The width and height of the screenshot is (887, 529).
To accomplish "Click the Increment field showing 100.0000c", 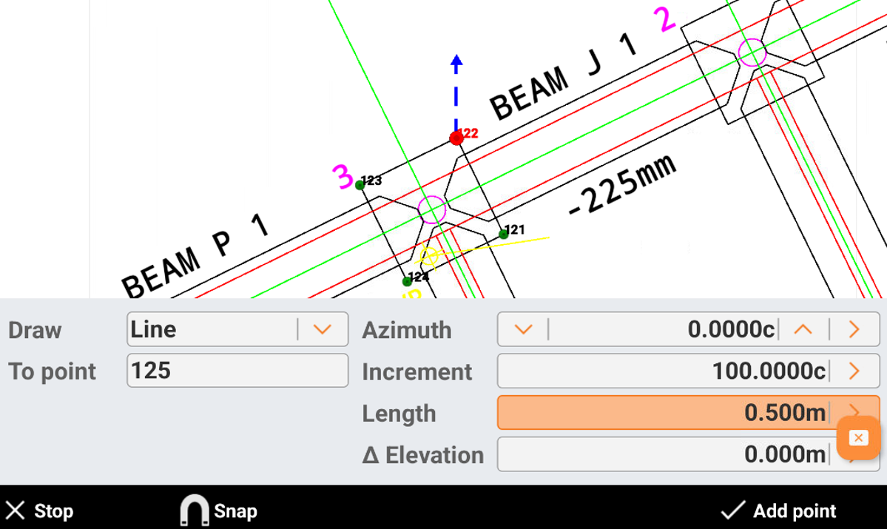I will coord(703,371).
